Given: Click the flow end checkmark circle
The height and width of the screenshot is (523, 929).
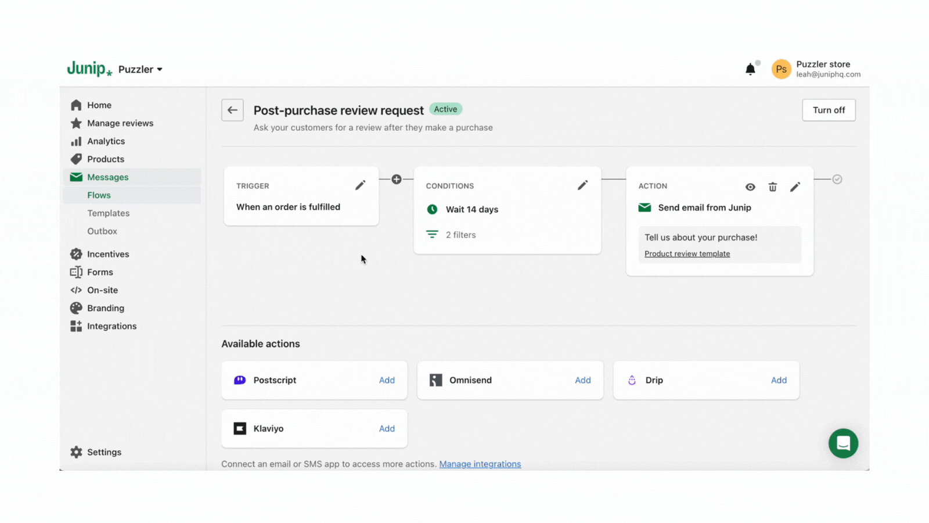Looking at the screenshot, I should 837,180.
